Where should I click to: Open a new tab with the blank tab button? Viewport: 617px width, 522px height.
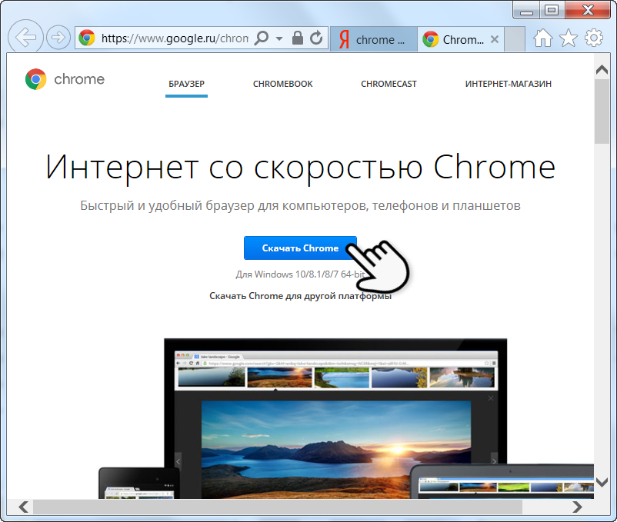(x=515, y=39)
